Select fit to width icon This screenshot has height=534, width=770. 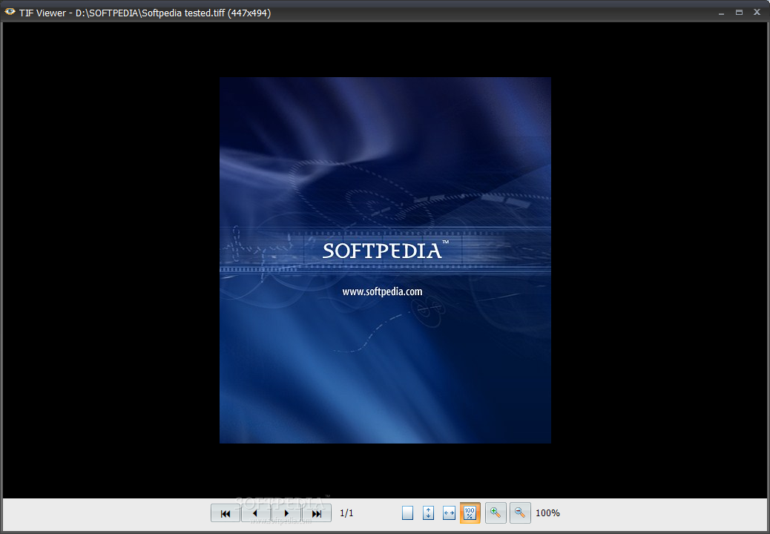click(x=449, y=513)
